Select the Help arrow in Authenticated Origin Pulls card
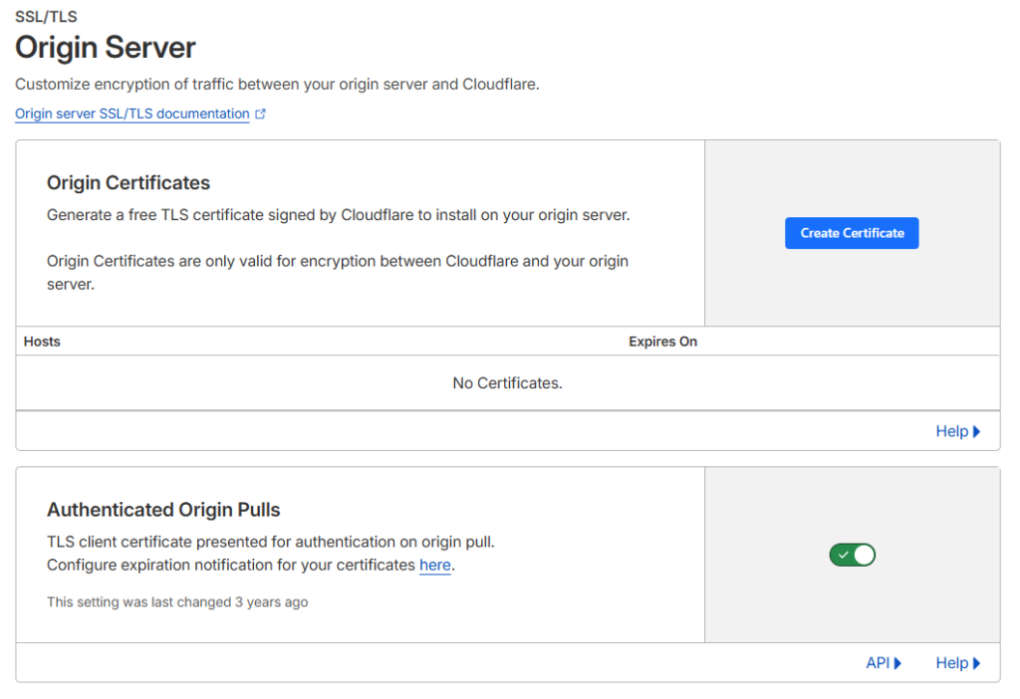Screen dimensions: 1020x699 click(x=975, y=662)
